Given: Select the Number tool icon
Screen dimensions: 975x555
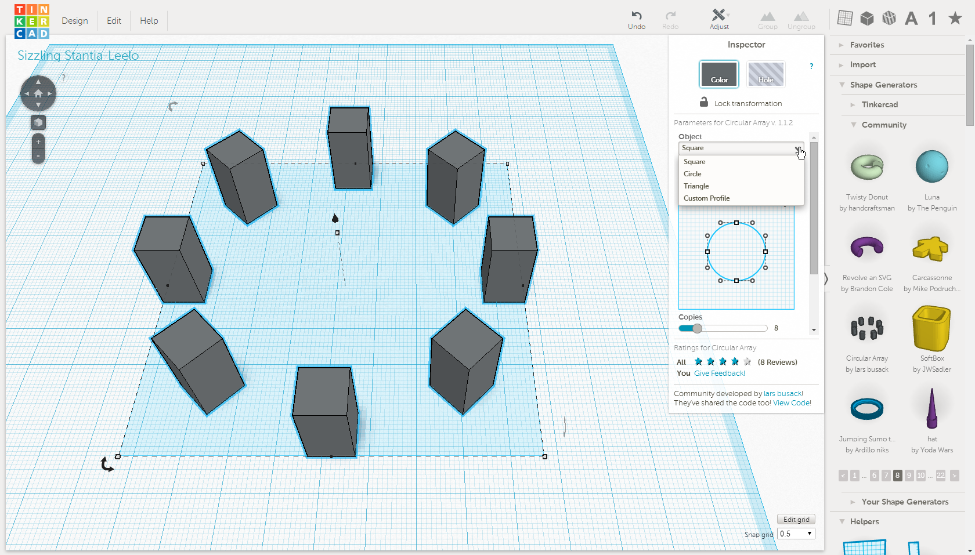Looking at the screenshot, I should (933, 18).
